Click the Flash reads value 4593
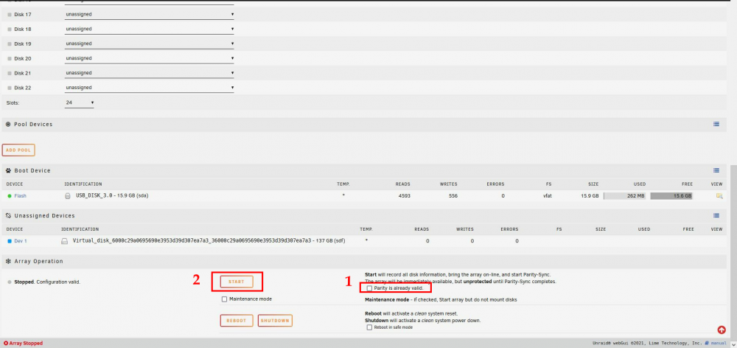The width and height of the screenshot is (737, 348). pos(403,195)
